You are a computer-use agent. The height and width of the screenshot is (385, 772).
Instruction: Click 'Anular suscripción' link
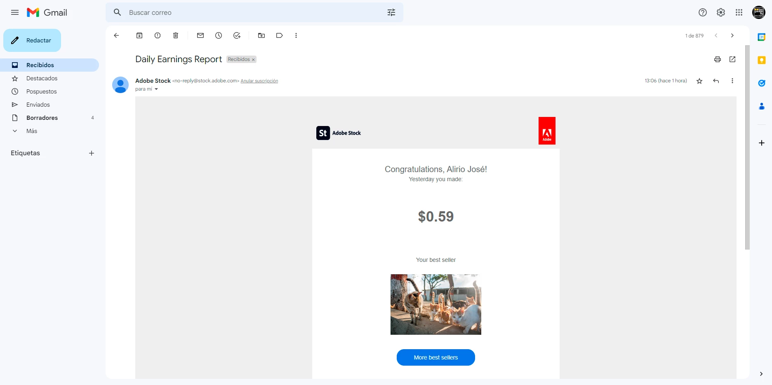[259, 81]
